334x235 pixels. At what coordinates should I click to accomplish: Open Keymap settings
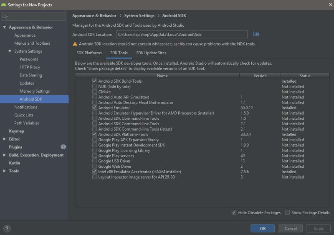[x=16, y=131]
